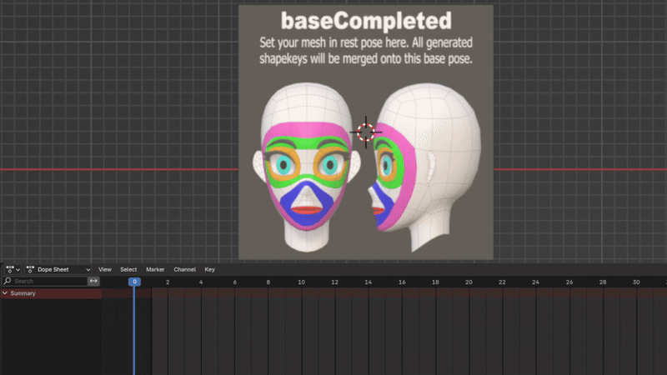
Task: Click frame number 20 on the timeline
Action: click(469, 282)
